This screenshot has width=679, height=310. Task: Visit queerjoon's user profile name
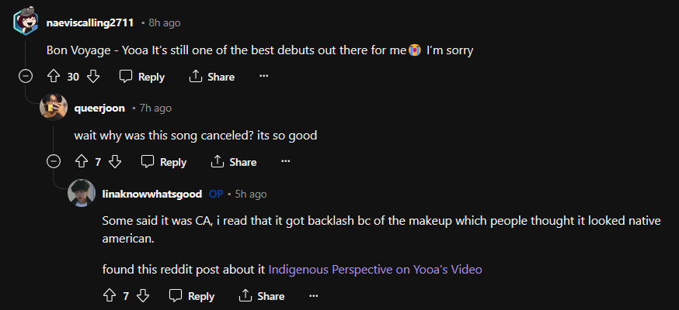[x=99, y=108]
